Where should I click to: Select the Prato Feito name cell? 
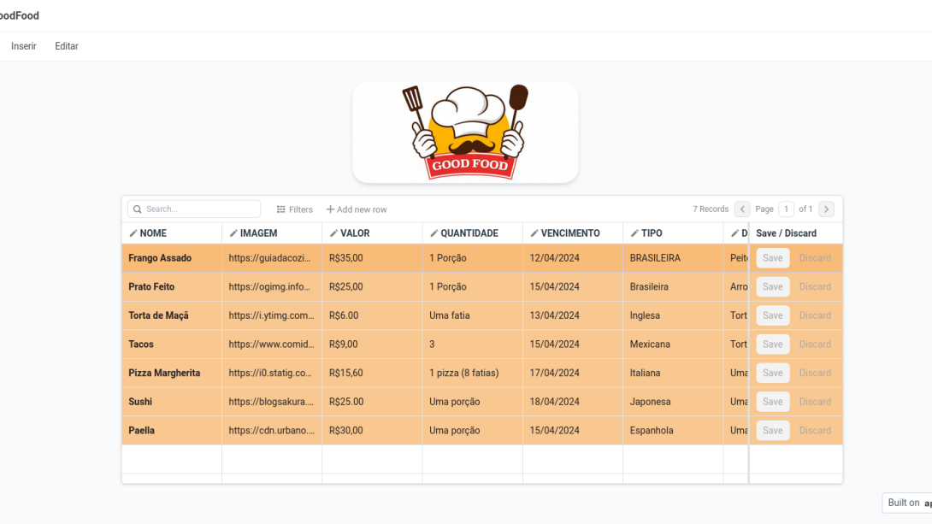click(x=172, y=286)
